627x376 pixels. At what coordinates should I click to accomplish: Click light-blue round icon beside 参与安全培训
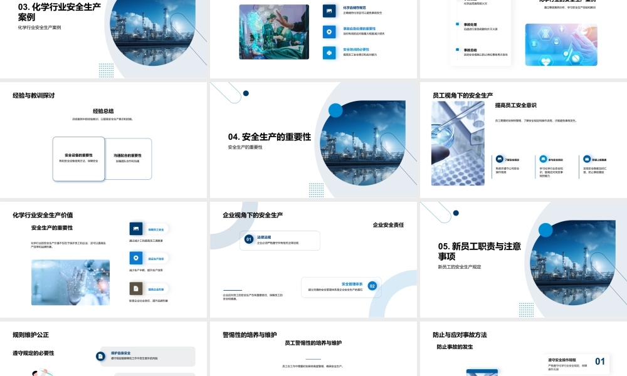pyautogui.click(x=543, y=159)
